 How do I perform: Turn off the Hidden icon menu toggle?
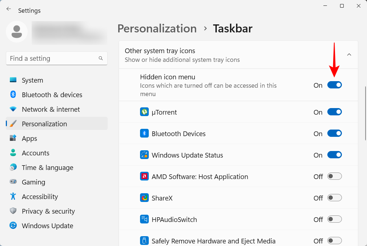click(x=334, y=85)
